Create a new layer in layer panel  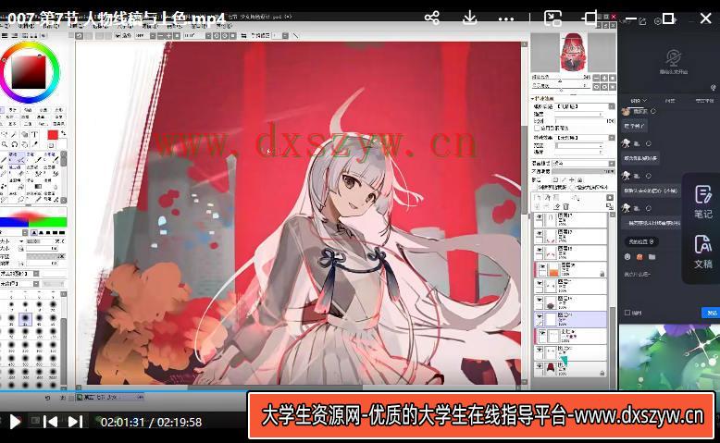point(538,197)
